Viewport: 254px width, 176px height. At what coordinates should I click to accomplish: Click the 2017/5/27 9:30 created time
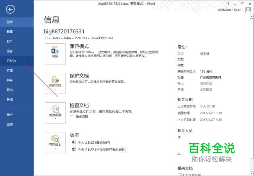point(211,113)
